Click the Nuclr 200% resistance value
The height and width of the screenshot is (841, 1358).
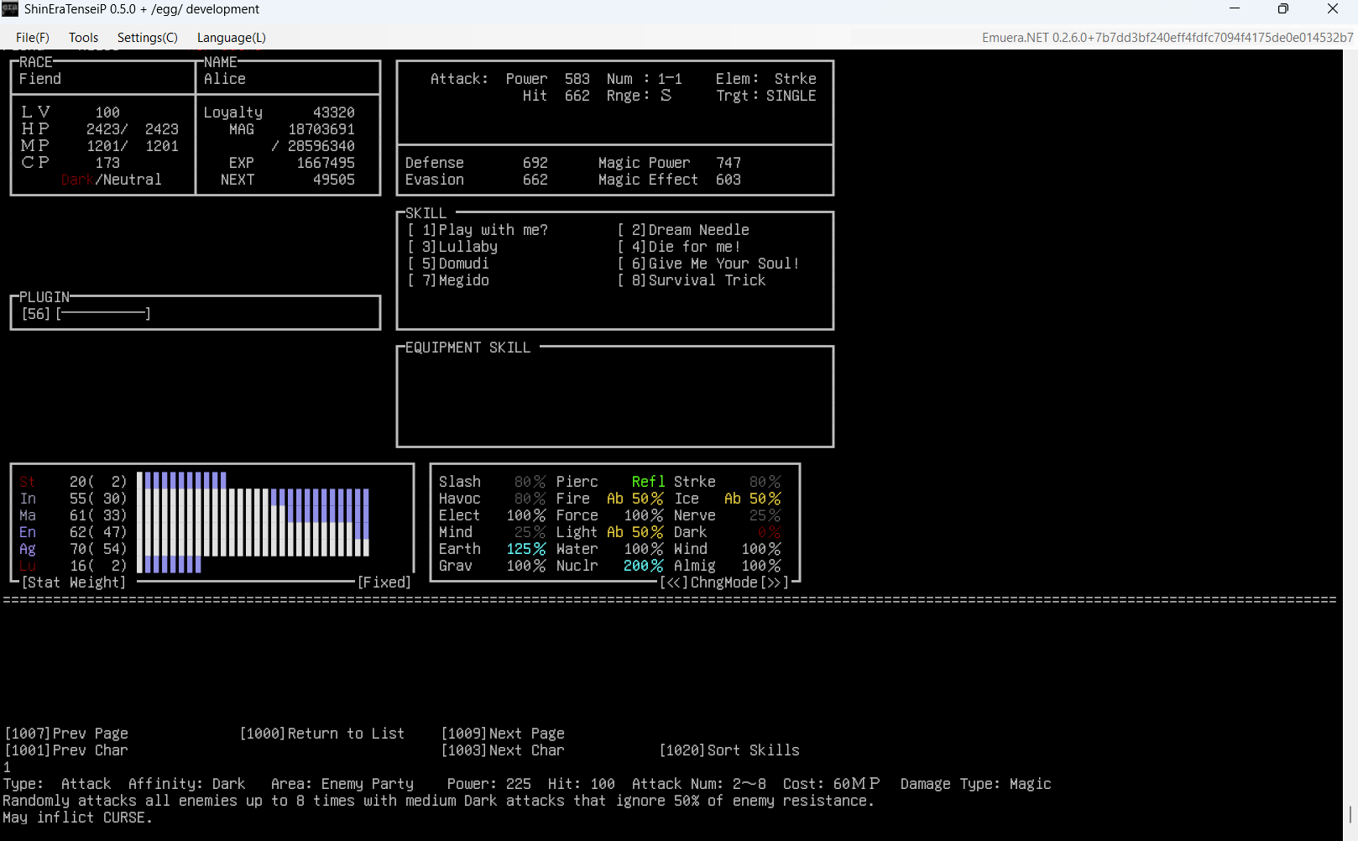pyautogui.click(x=644, y=566)
